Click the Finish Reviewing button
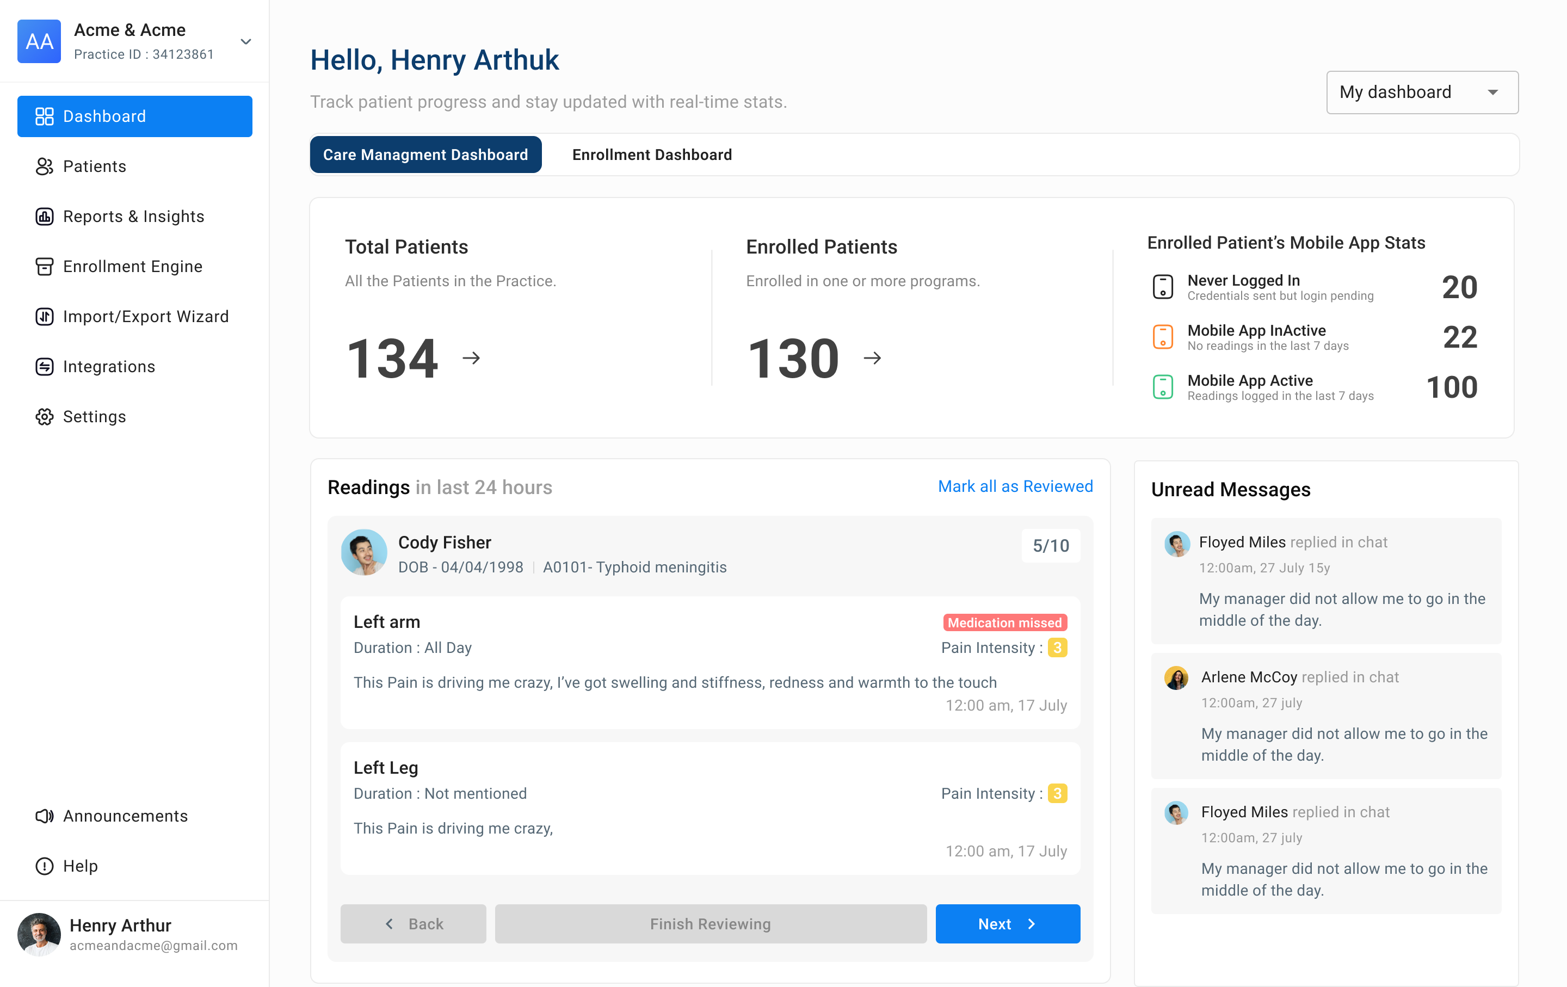Screen dimensions: 1567x987 (711, 923)
